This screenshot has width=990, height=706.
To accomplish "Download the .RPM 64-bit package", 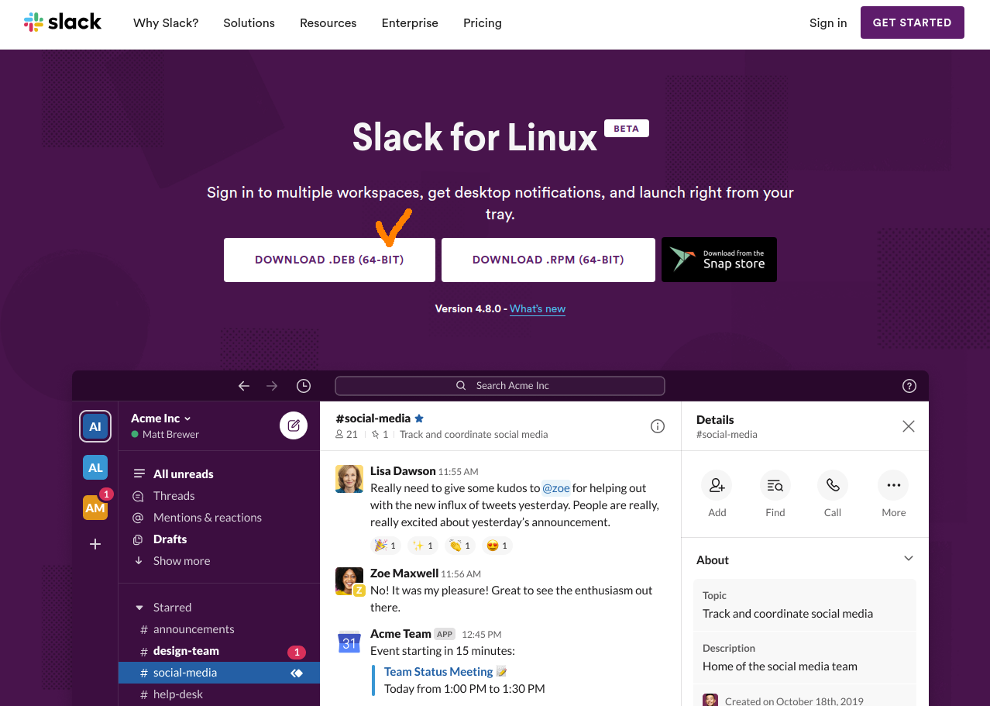I will tap(548, 260).
